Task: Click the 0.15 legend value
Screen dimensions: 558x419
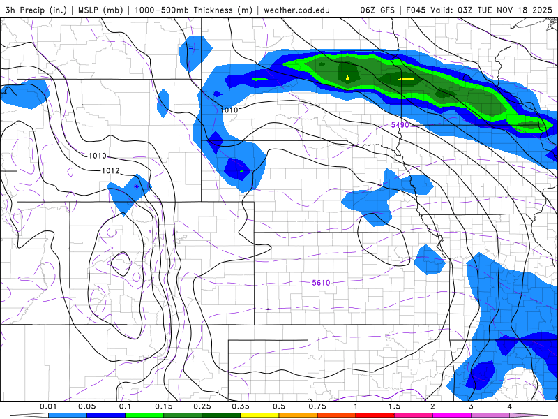Action: pyautogui.click(x=164, y=406)
